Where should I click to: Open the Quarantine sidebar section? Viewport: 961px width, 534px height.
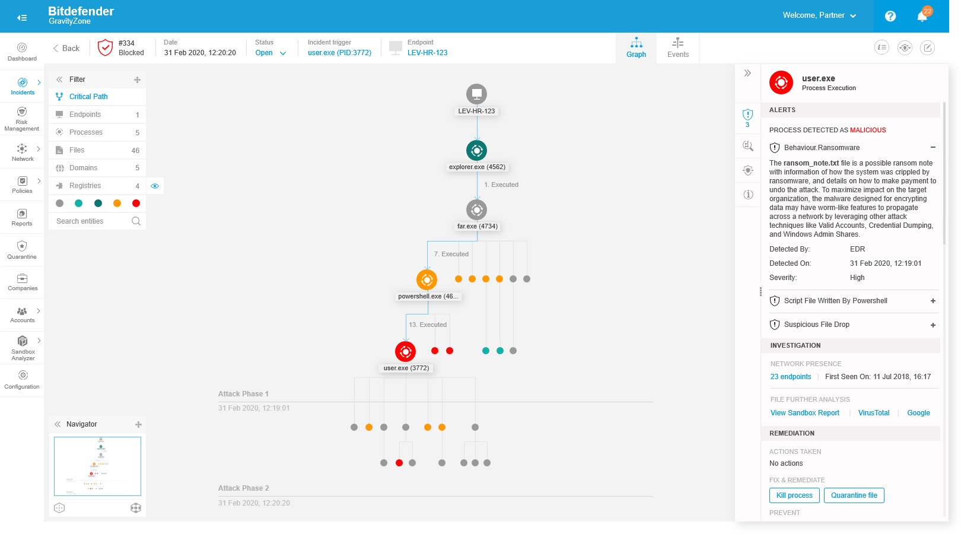(22, 250)
